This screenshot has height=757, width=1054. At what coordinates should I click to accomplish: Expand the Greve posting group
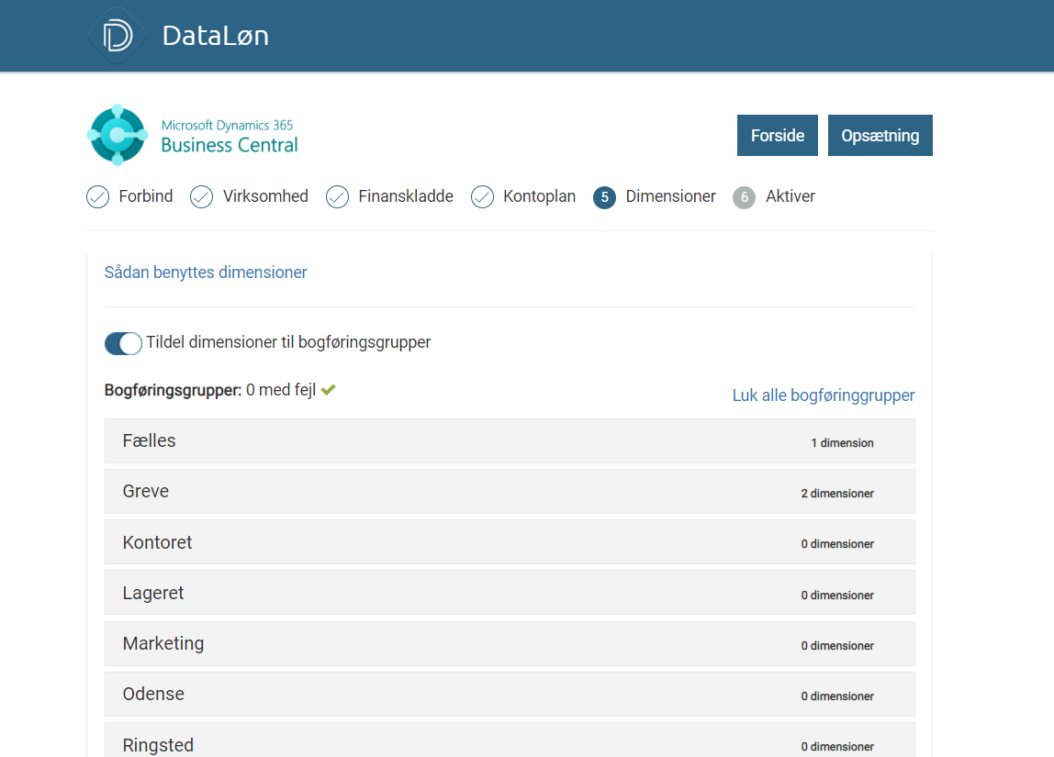(510, 492)
